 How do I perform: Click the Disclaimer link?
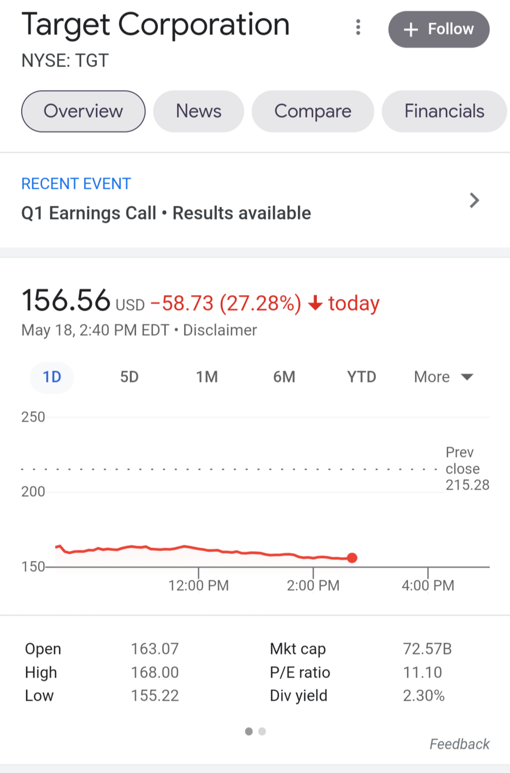coord(220,330)
